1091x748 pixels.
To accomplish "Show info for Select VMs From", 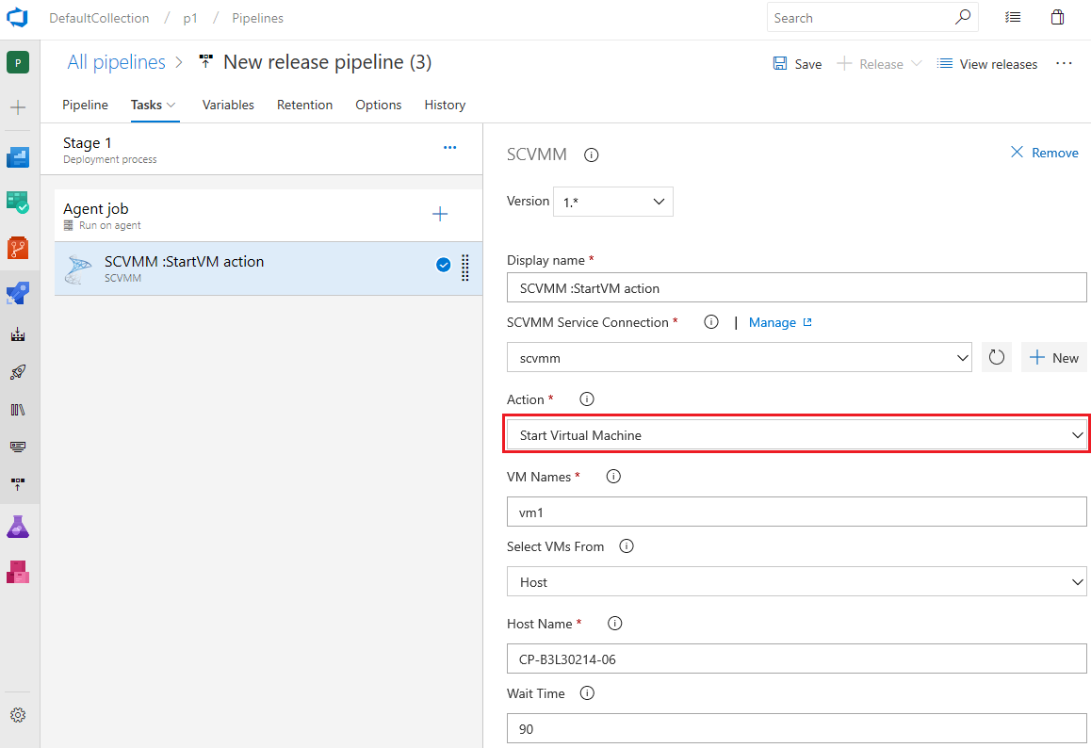I will click(x=627, y=546).
